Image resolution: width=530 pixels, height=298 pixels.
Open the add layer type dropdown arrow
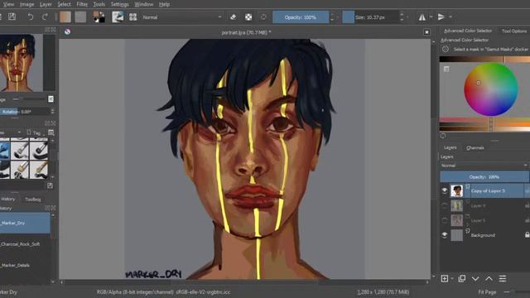[452, 279]
